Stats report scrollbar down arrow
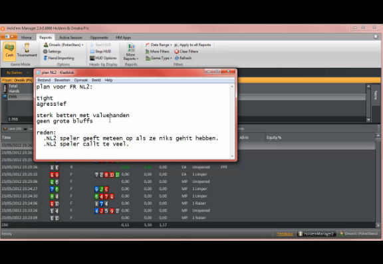The height and width of the screenshot is (264, 383). click(x=368, y=120)
